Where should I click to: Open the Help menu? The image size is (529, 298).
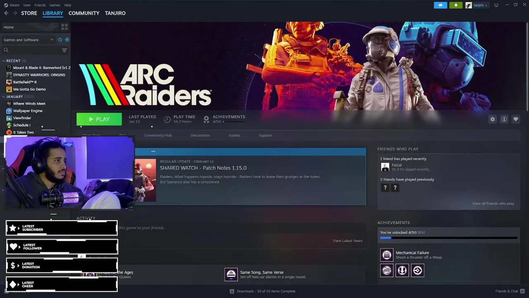point(67,5)
